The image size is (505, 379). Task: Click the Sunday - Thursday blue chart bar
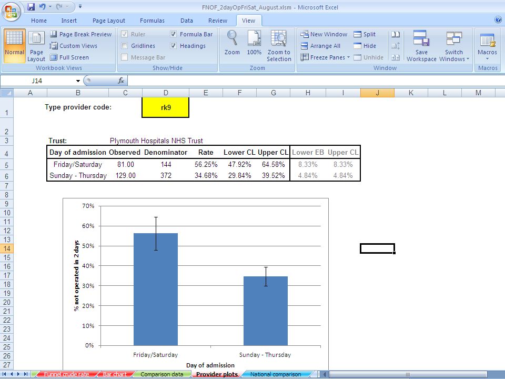[265, 311]
